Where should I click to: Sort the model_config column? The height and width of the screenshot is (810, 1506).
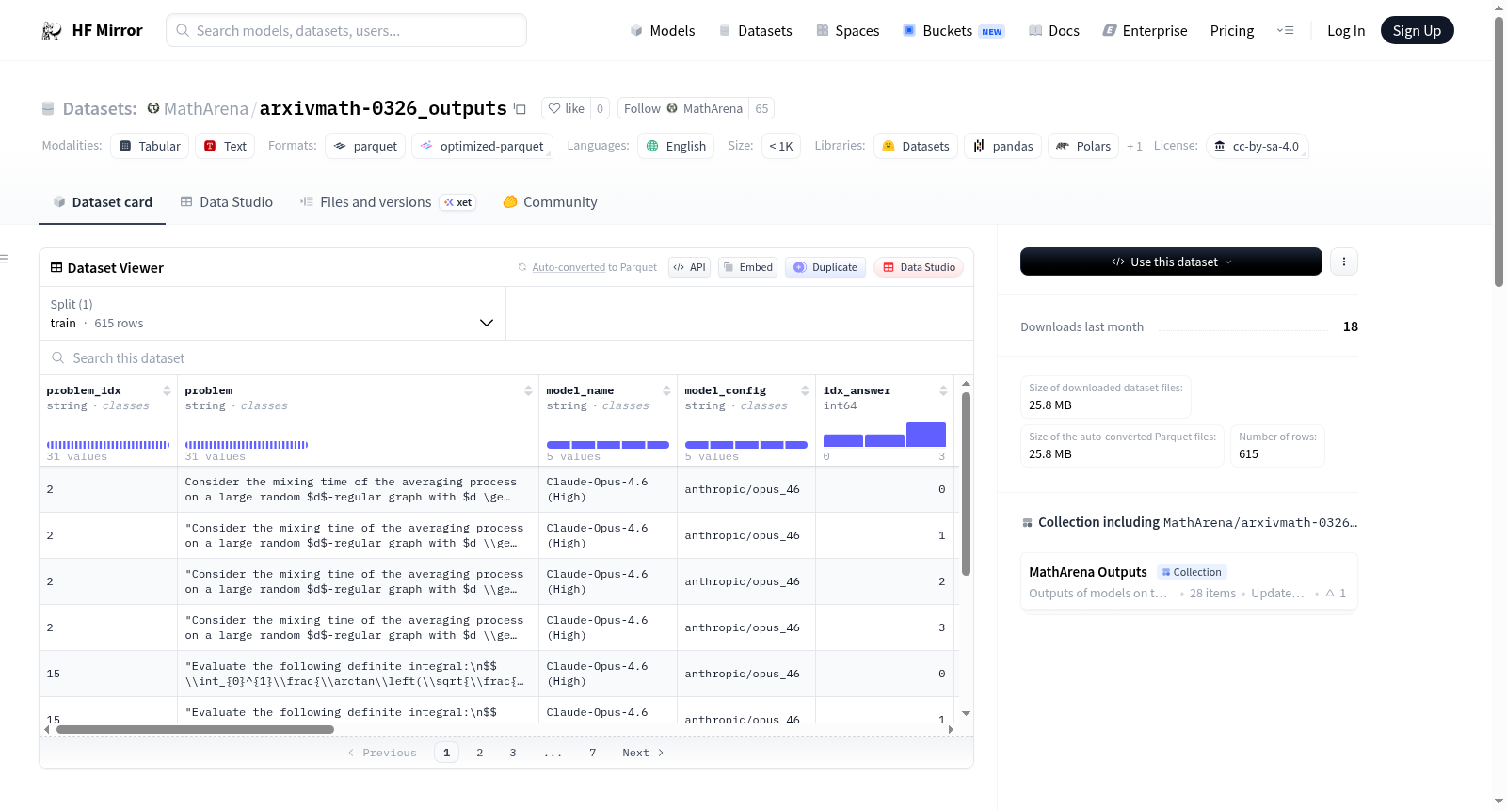[805, 390]
